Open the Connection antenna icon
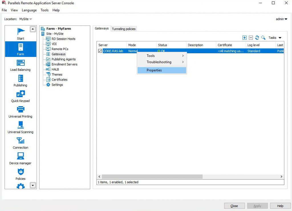 click(21, 140)
